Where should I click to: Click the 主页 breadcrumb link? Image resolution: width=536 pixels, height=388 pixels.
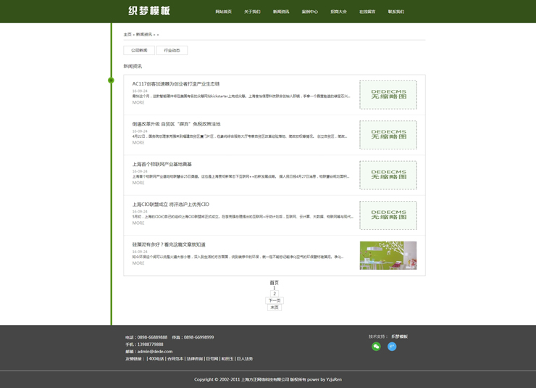(x=127, y=35)
